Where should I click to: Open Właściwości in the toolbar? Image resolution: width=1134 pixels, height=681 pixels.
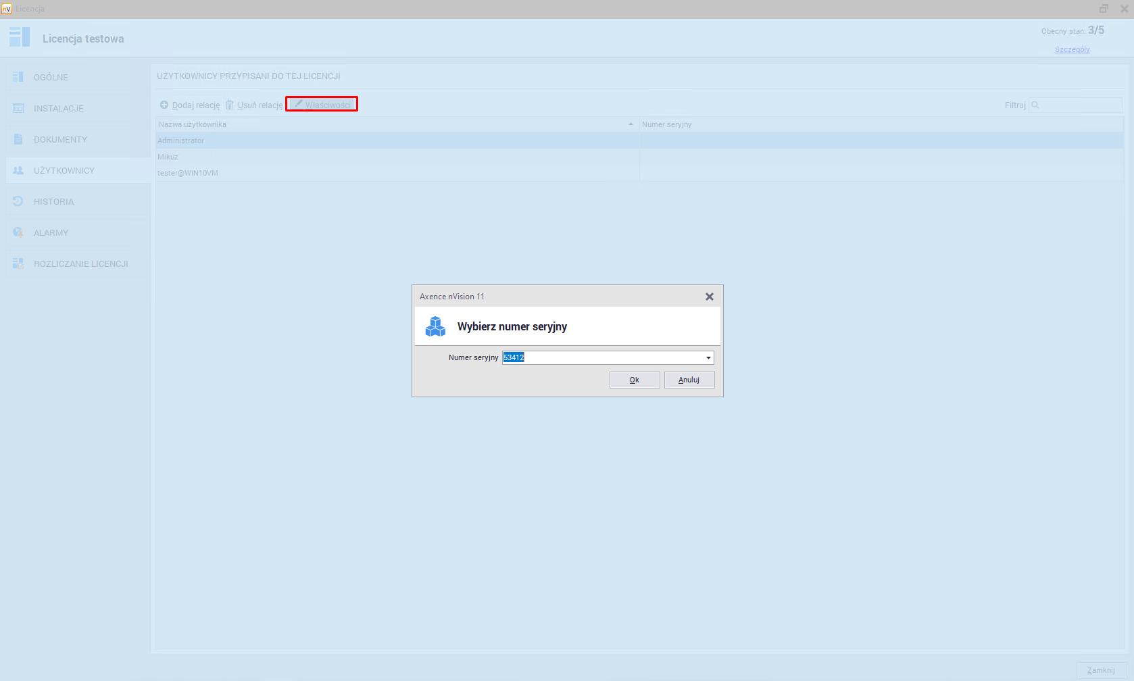click(322, 105)
